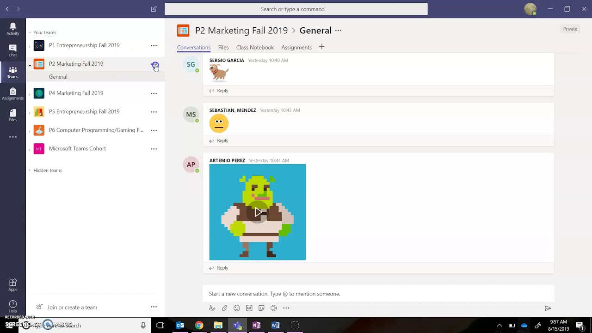
Task: Open the Format text icon in compose bar
Action: click(x=212, y=308)
